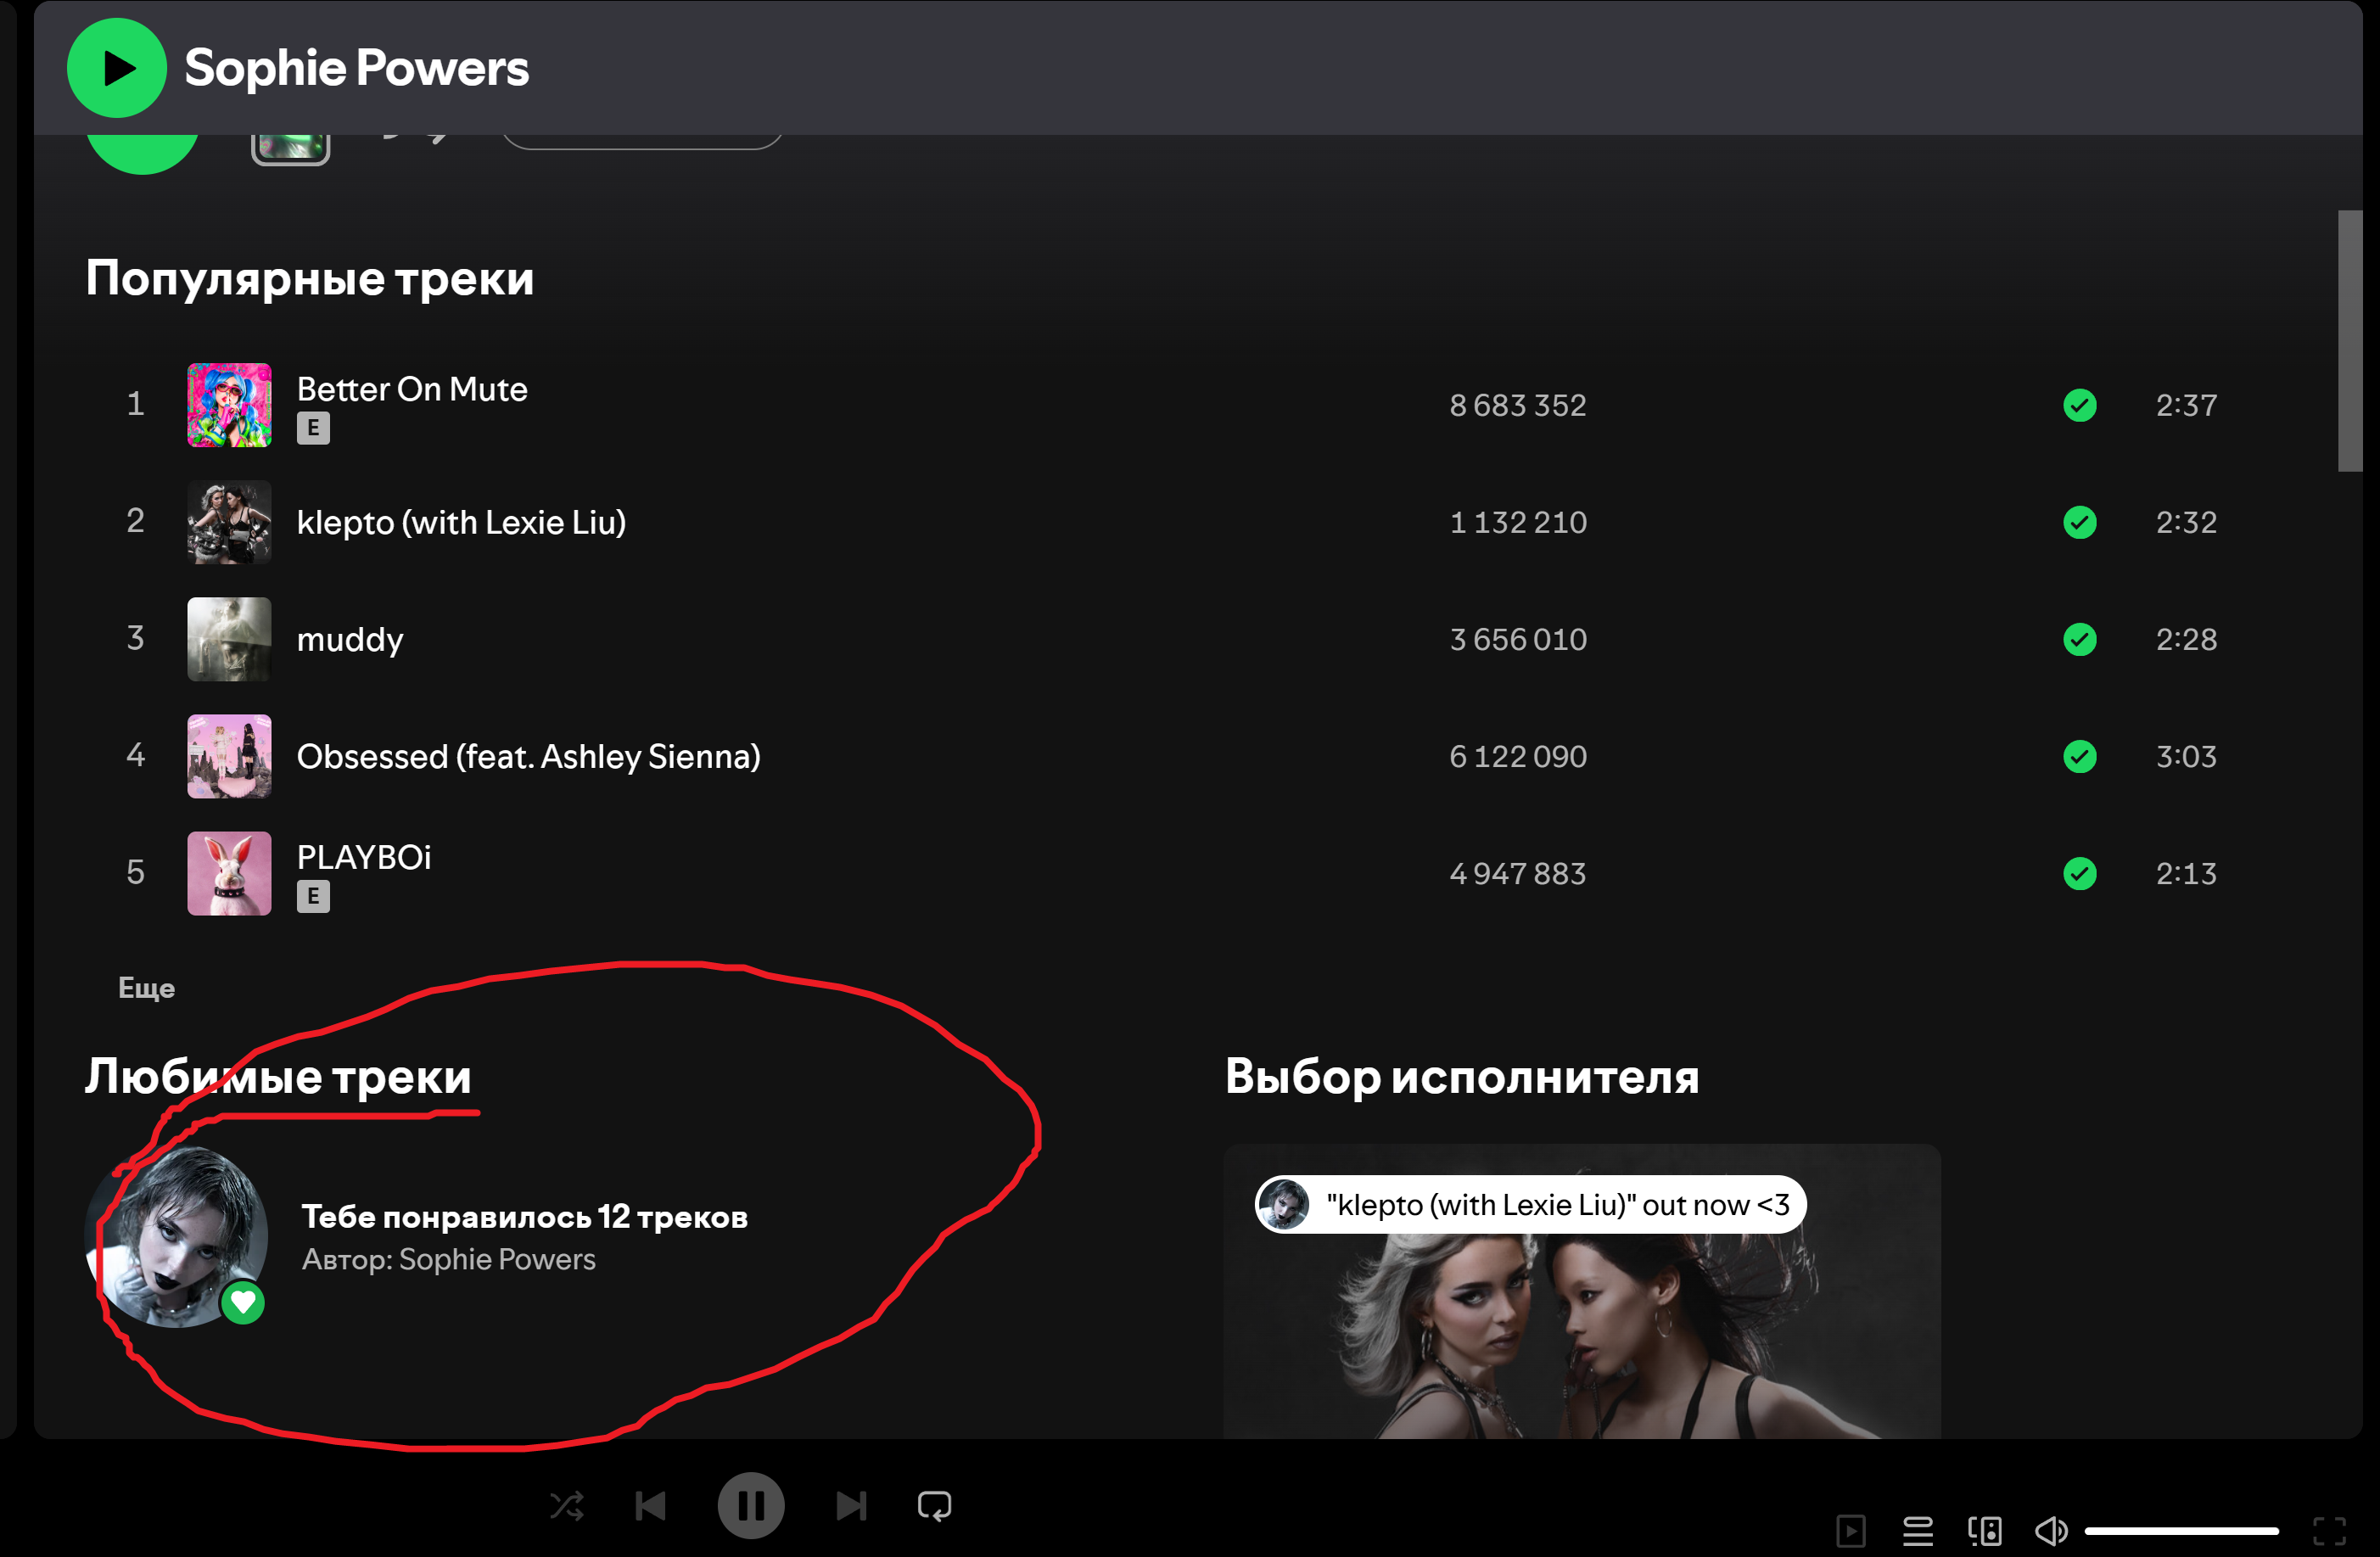Show more tracks with Еще
Screen dimensions: 2380x1557
point(147,988)
